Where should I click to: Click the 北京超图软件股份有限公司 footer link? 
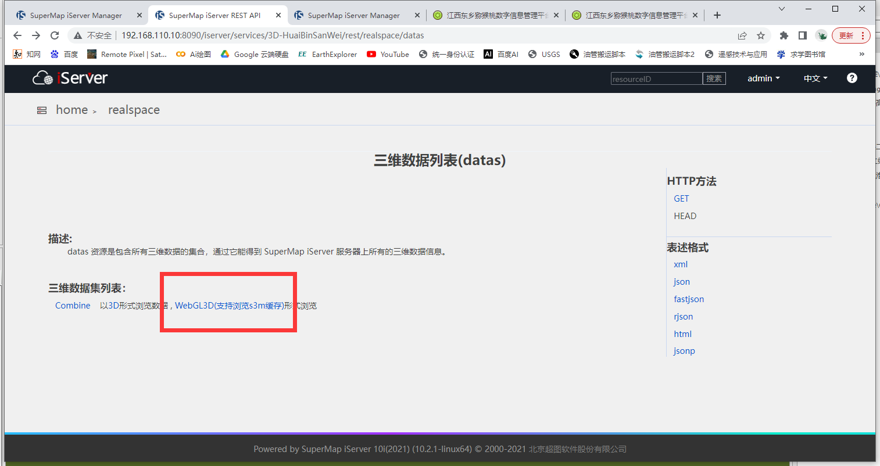pos(577,449)
